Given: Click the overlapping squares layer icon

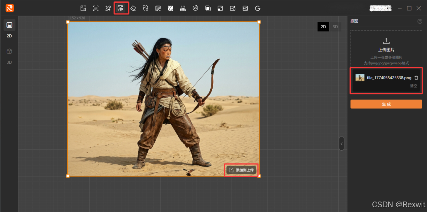Looking at the screenshot, I should [208, 8].
